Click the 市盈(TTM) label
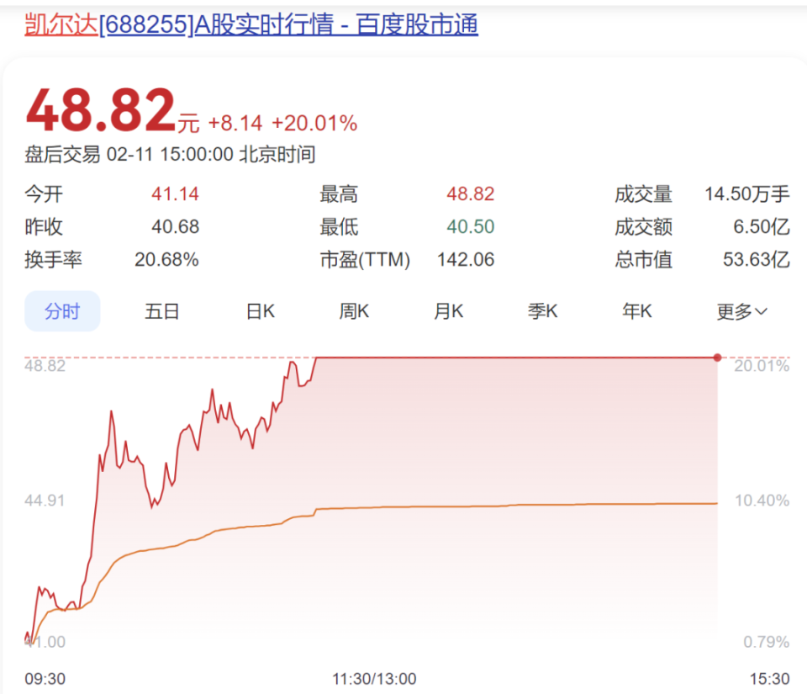Viewport: 807px width, 694px height. pyautogui.click(x=365, y=259)
